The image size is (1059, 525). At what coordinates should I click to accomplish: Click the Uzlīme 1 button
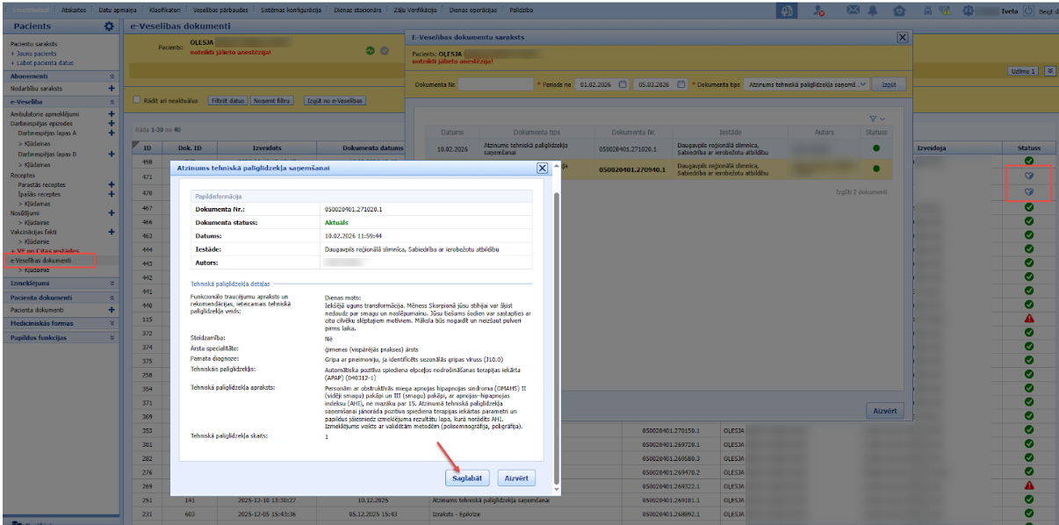(1023, 71)
